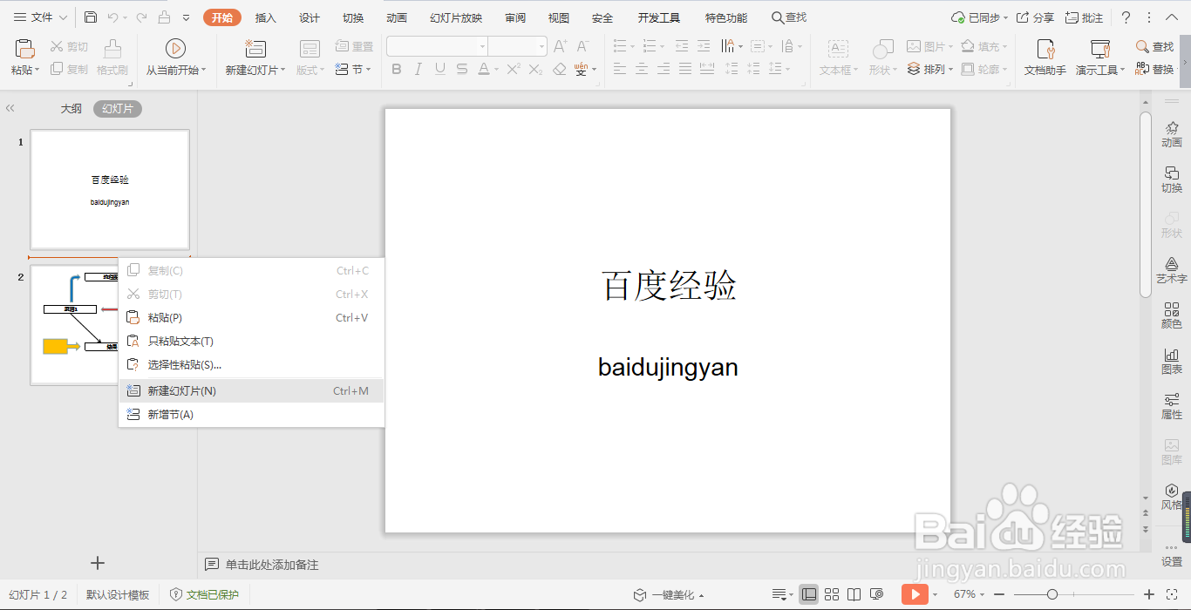Click the italic I formatting icon
The image size is (1191, 610).
(419, 69)
